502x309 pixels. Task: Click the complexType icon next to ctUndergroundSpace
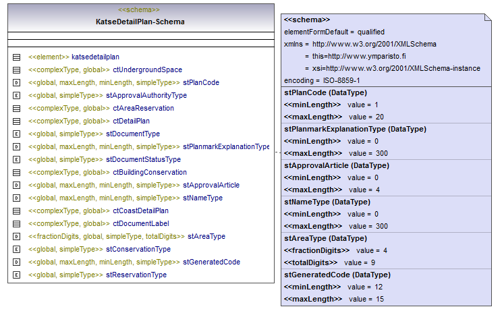click(16, 70)
